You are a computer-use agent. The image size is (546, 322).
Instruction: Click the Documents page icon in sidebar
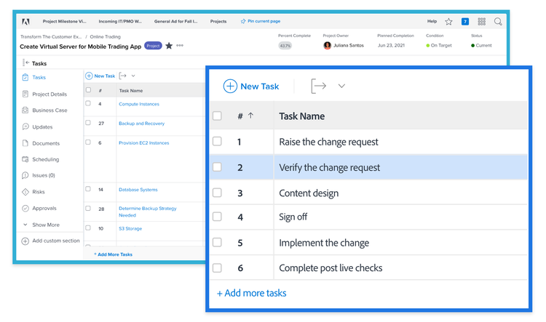tap(25, 143)
